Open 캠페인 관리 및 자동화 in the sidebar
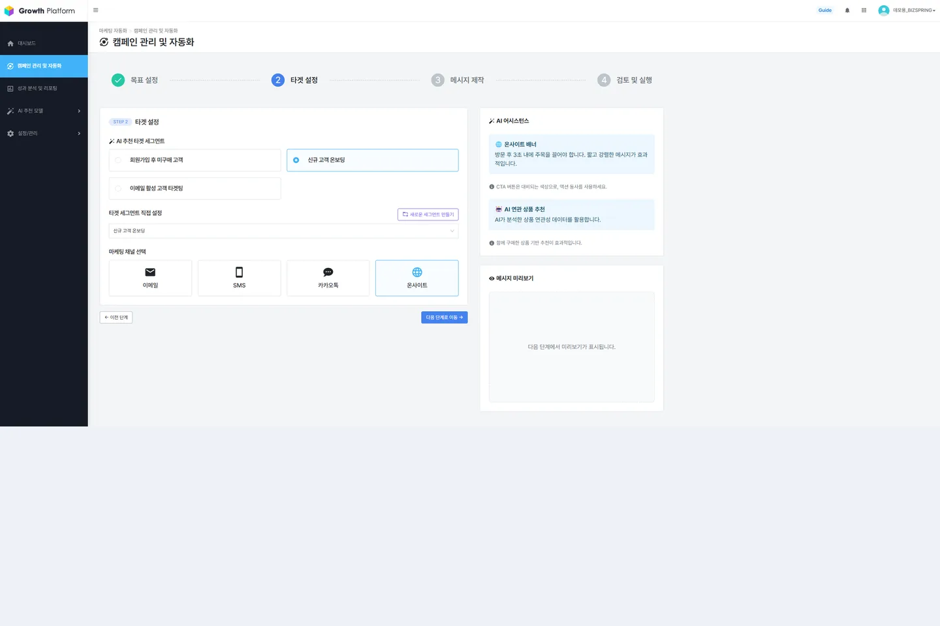The height and width of the screenshot is (626, 940). point(44,67)
